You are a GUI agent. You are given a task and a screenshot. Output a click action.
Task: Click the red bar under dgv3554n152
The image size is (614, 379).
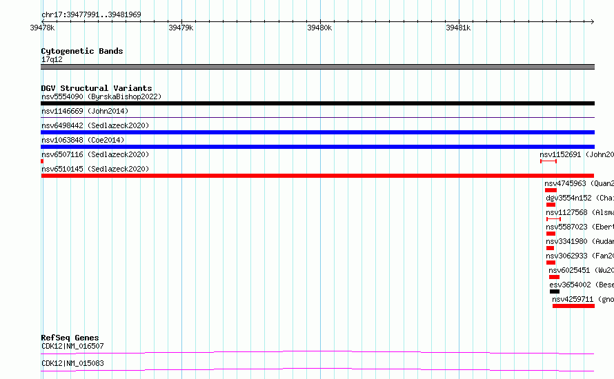pos(551,205)
